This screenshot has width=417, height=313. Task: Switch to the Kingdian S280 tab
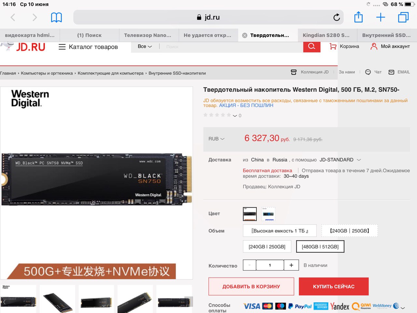pos(326,35)
